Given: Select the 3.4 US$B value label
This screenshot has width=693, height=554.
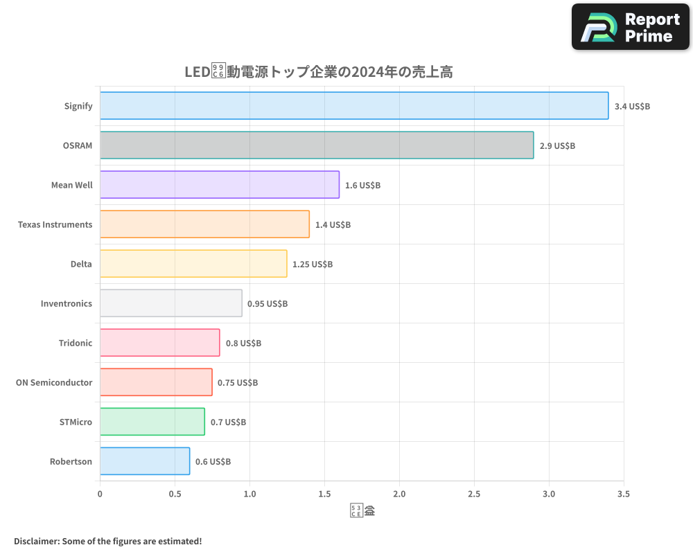Looking at the screenshot, I should click(x=631, y=106).
